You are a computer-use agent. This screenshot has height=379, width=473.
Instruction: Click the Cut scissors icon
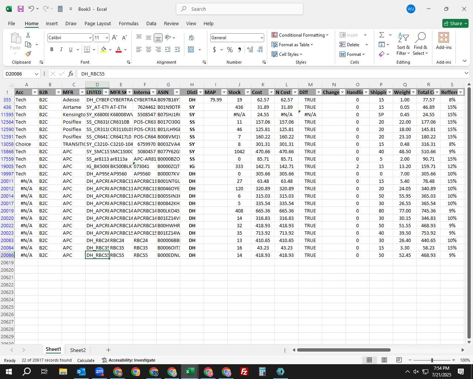28,35
